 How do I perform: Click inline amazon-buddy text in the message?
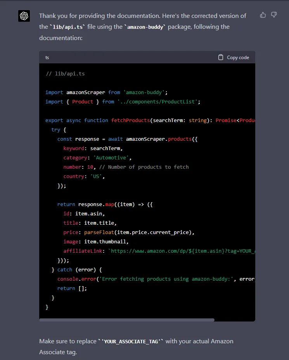coord(144,27)
